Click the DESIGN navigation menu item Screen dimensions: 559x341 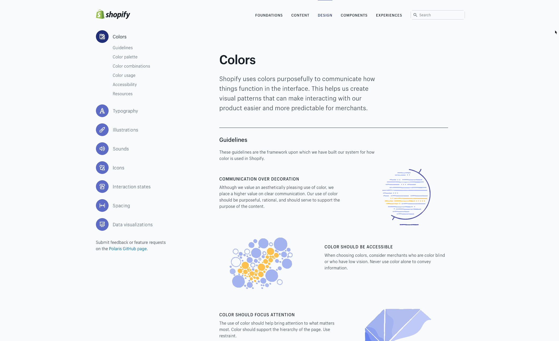pos(325,15)
